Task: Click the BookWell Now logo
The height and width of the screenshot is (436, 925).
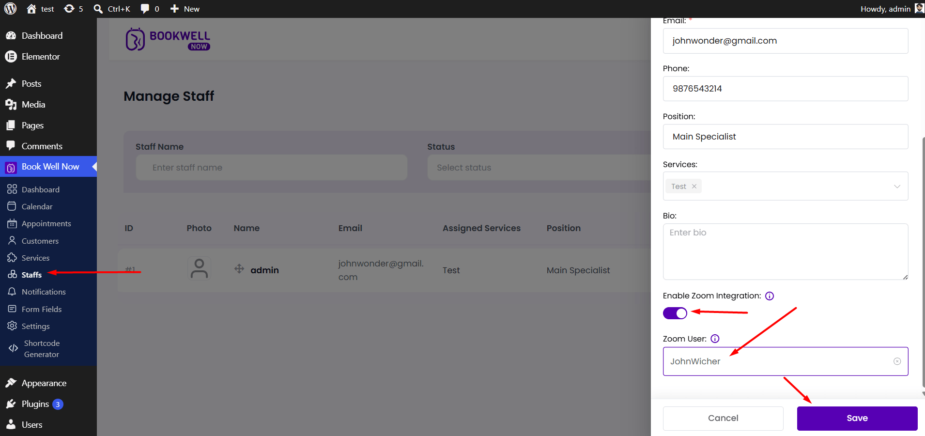Action: click(168, 39)
